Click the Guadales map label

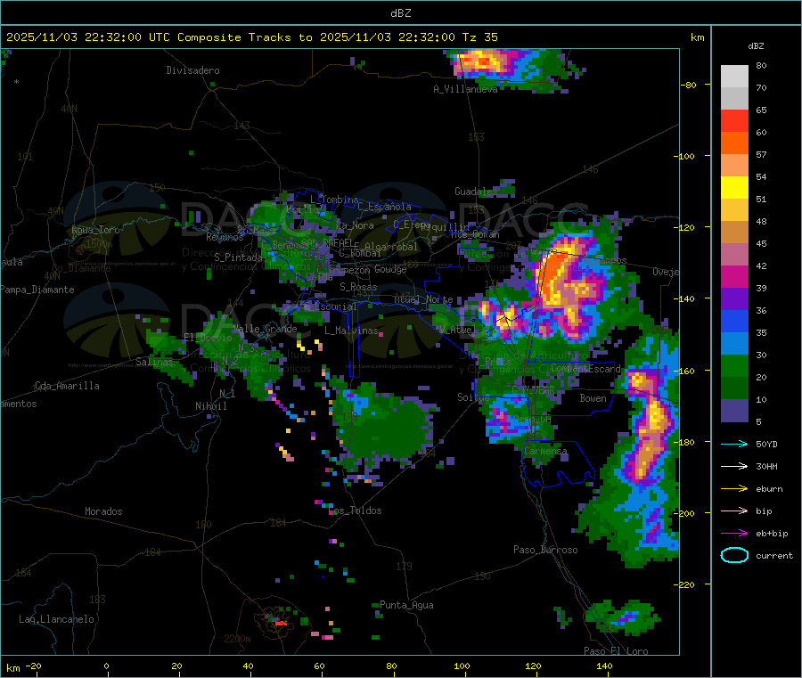tap(476, 192)
